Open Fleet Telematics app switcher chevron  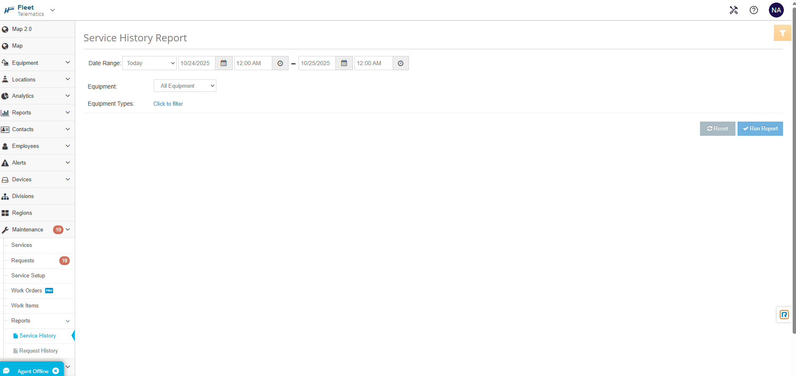point(53,10)
